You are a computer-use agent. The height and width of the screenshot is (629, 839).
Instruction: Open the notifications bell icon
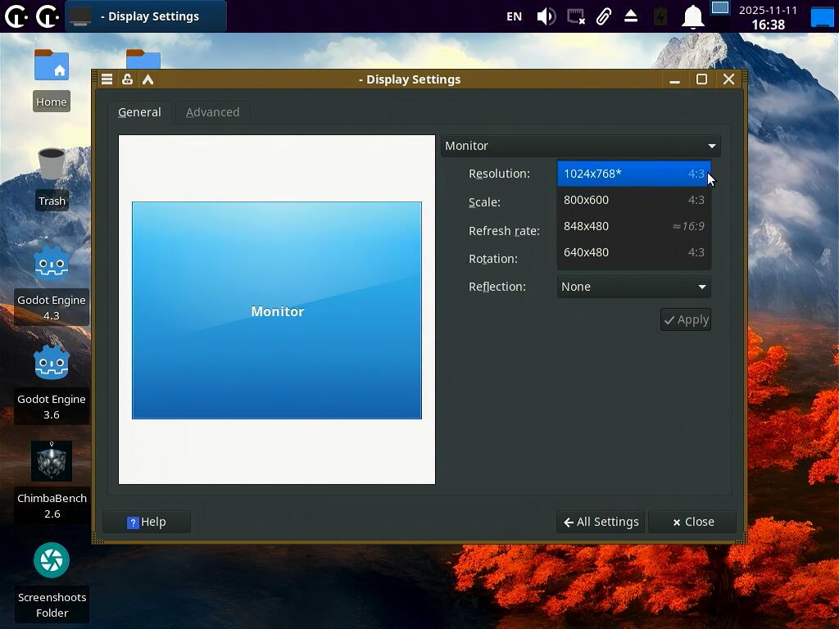[693, 16]
